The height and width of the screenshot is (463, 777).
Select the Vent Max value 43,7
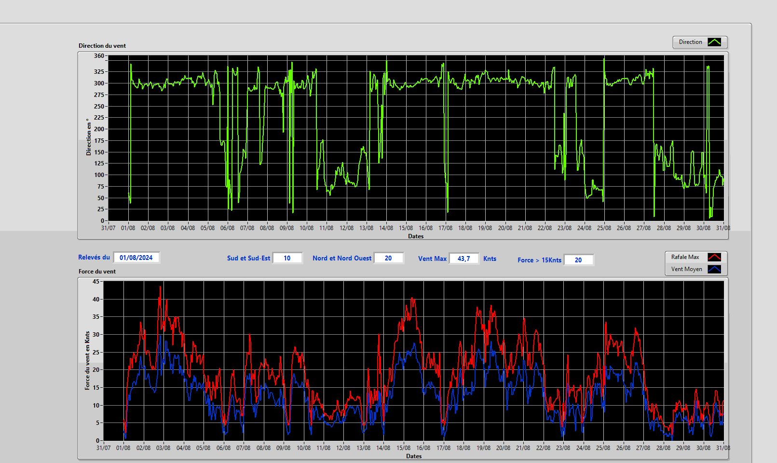pyautogui.click(x=463, y=259)
